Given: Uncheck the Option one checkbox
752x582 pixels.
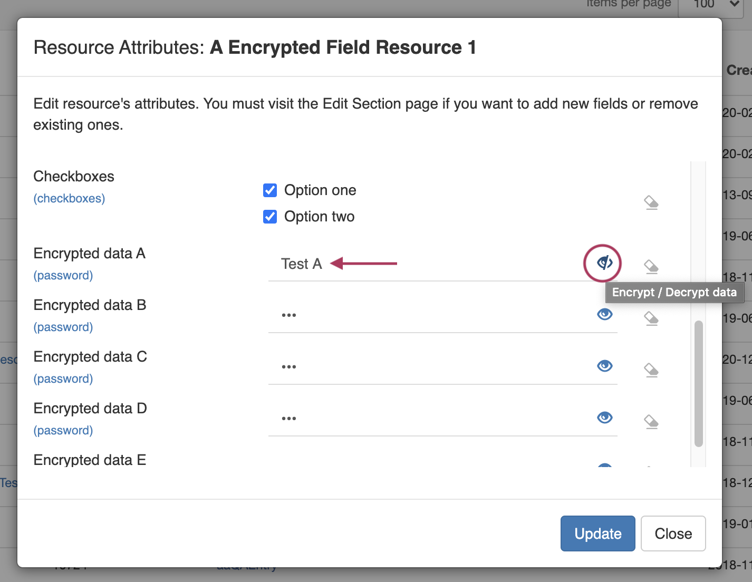Looking at the screenshot, I should coord(270,190).
